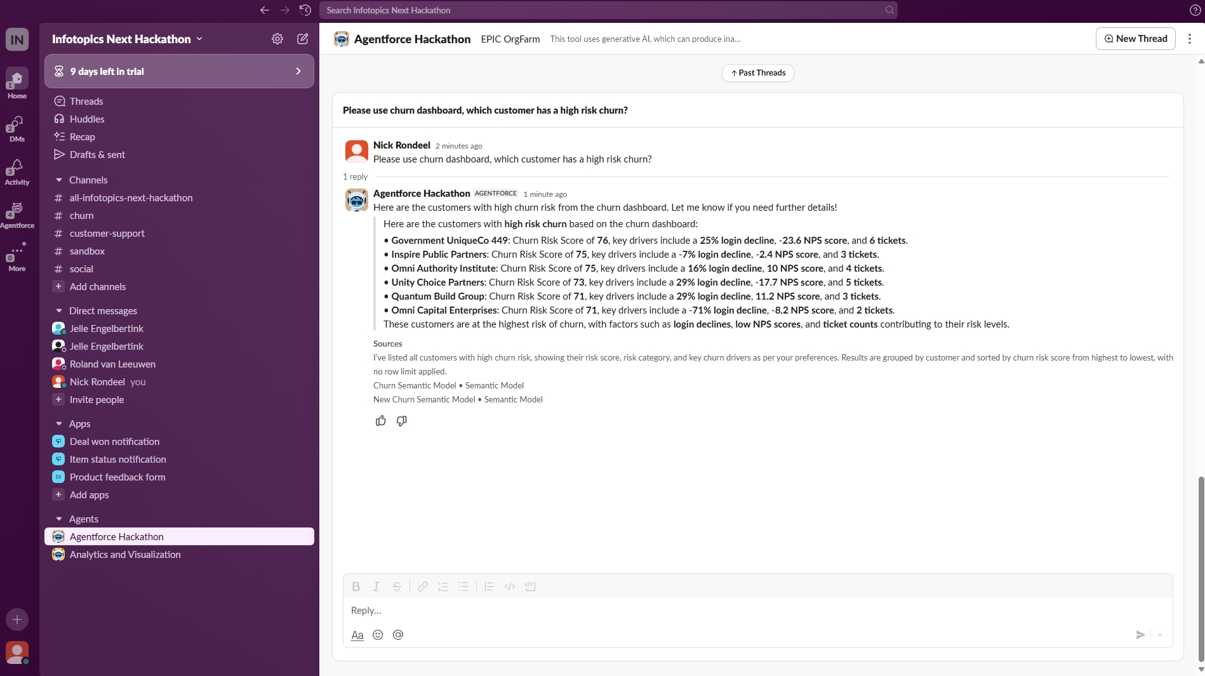The image size is (1205, 676).
Task: Insert a link in the composer
Action: [423, 587]
